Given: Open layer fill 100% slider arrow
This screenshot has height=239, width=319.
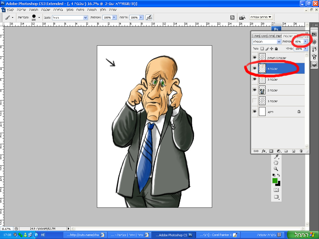Looking at the screenshot, I should (x=306, y=49).
